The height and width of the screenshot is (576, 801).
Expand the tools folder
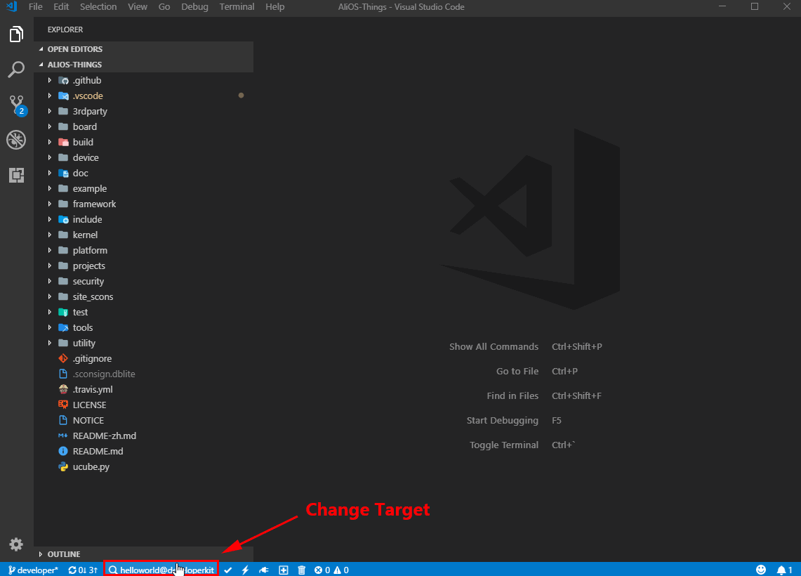tap(143, 327)
